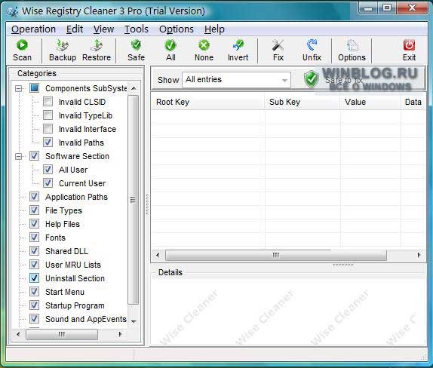The image size is (433, 368).
Task: Enable the Invalid Interface checkbox
Action: 48,129
